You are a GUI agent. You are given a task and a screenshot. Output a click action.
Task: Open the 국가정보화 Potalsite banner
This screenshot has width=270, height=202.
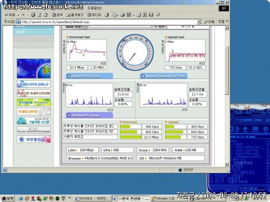(33, 102)
